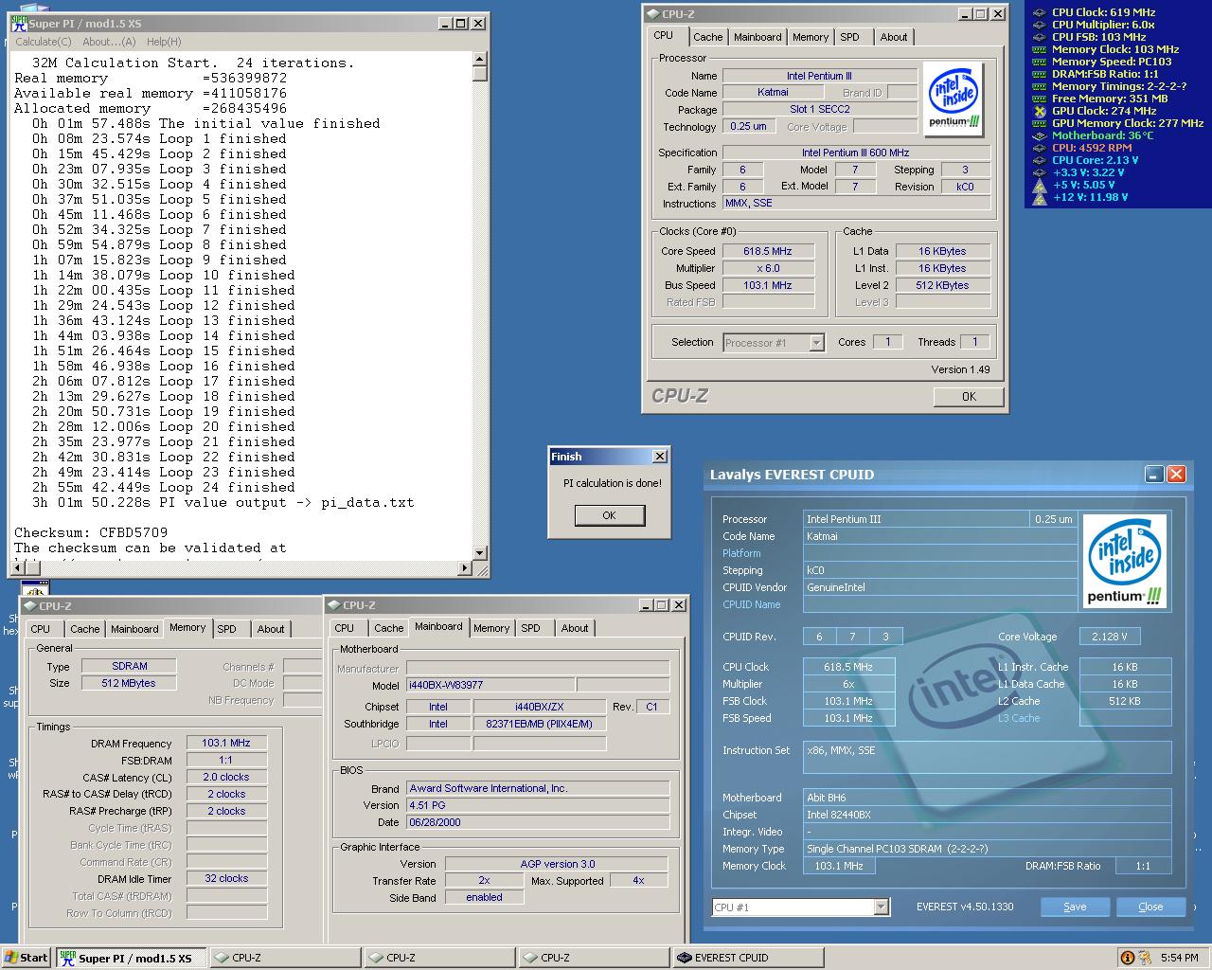This screenshot has height=970, width=1212.
Task: Click the Core Voltage 2.128 V value
Action: click(x=1109, y=637)
